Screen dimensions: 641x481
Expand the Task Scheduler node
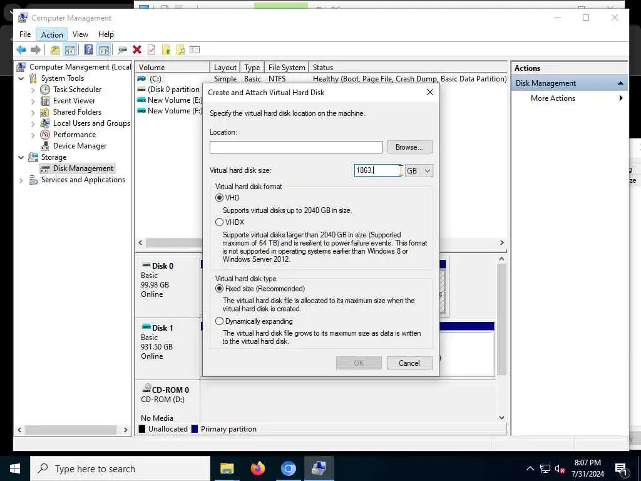coord(33,90)
